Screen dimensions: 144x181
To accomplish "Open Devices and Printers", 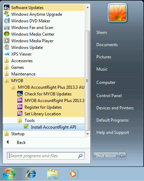I will tap(115, 108).
